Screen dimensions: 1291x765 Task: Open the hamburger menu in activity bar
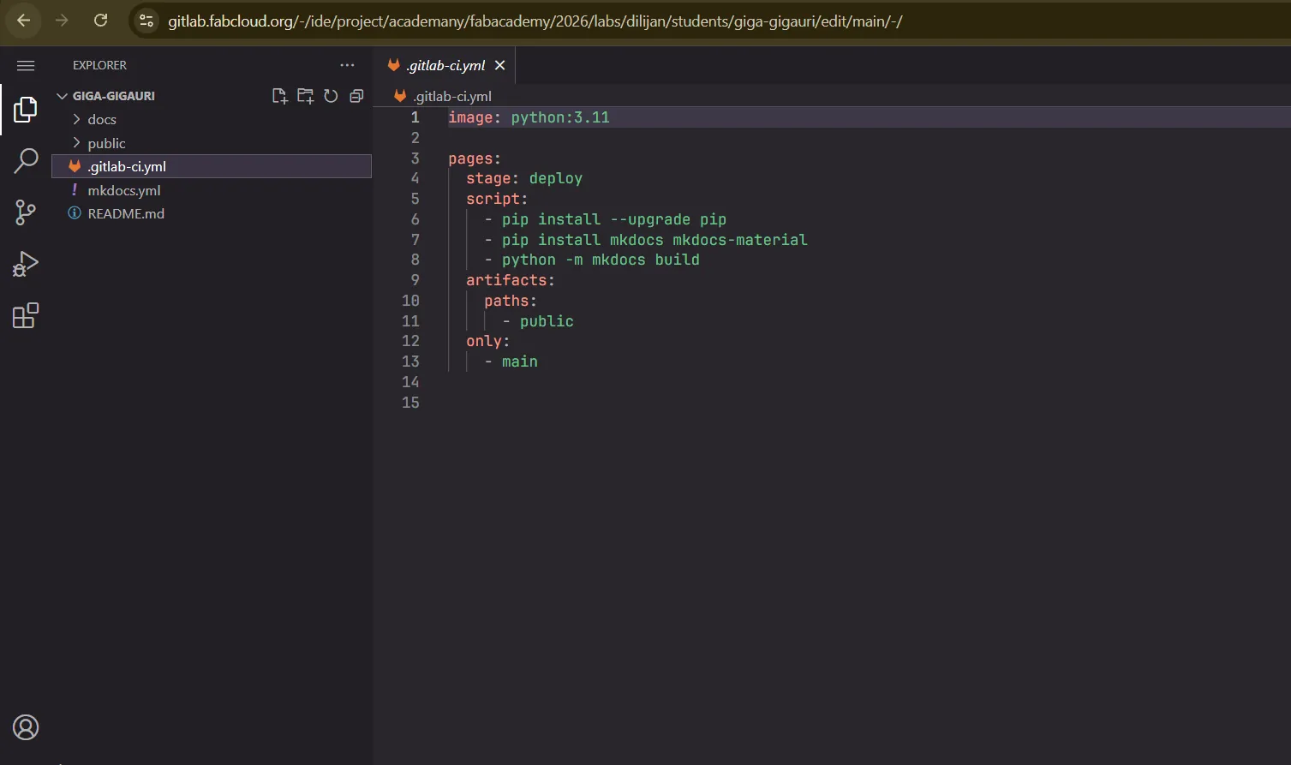click(26, 66)
